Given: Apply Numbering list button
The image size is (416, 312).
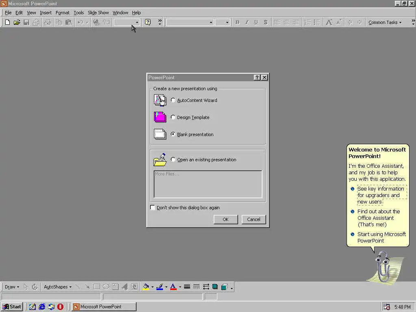Looking at the screenshot, I should click(x=308, y=22).
